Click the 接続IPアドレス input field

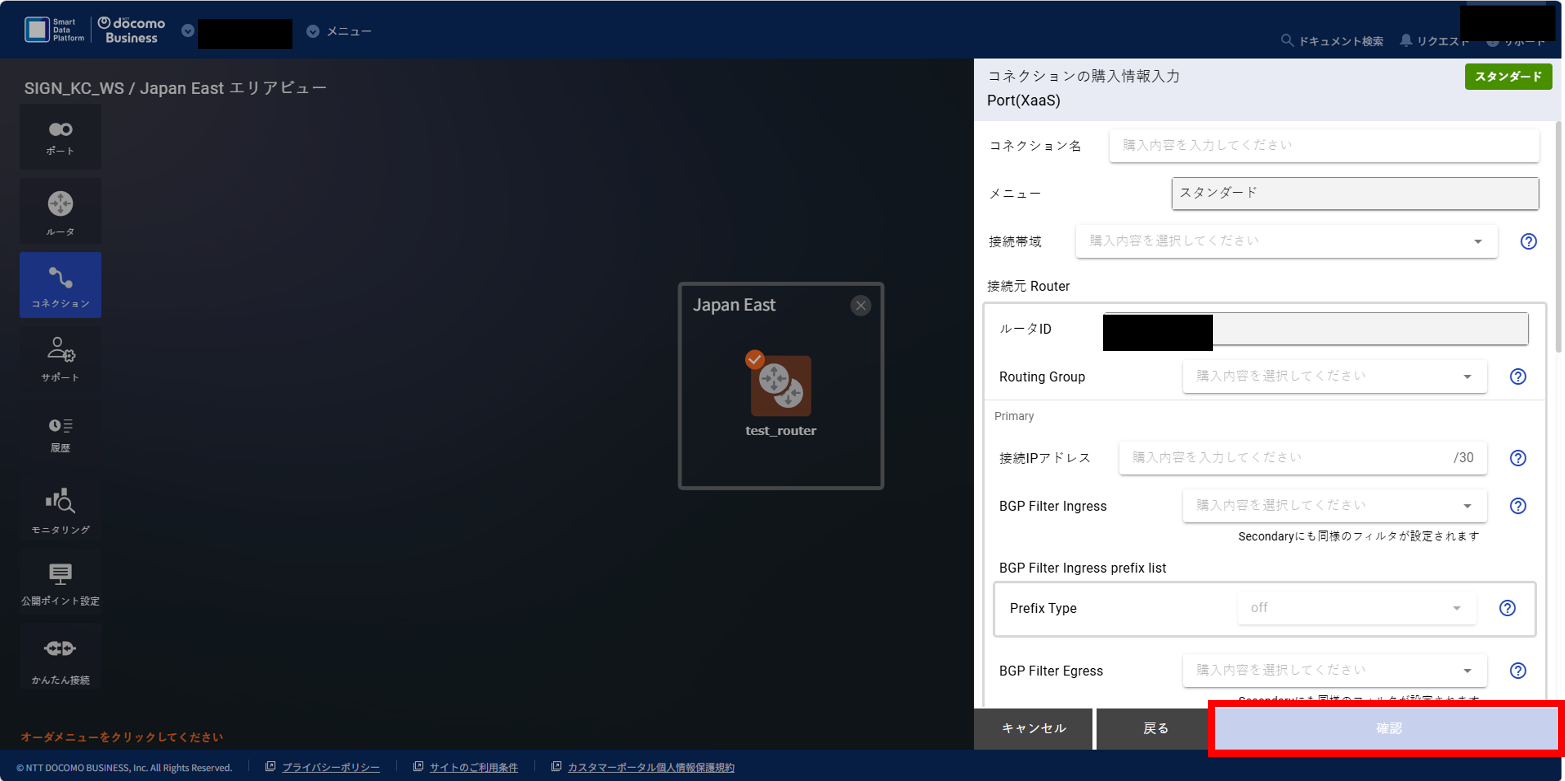[x=1303, y=458]
